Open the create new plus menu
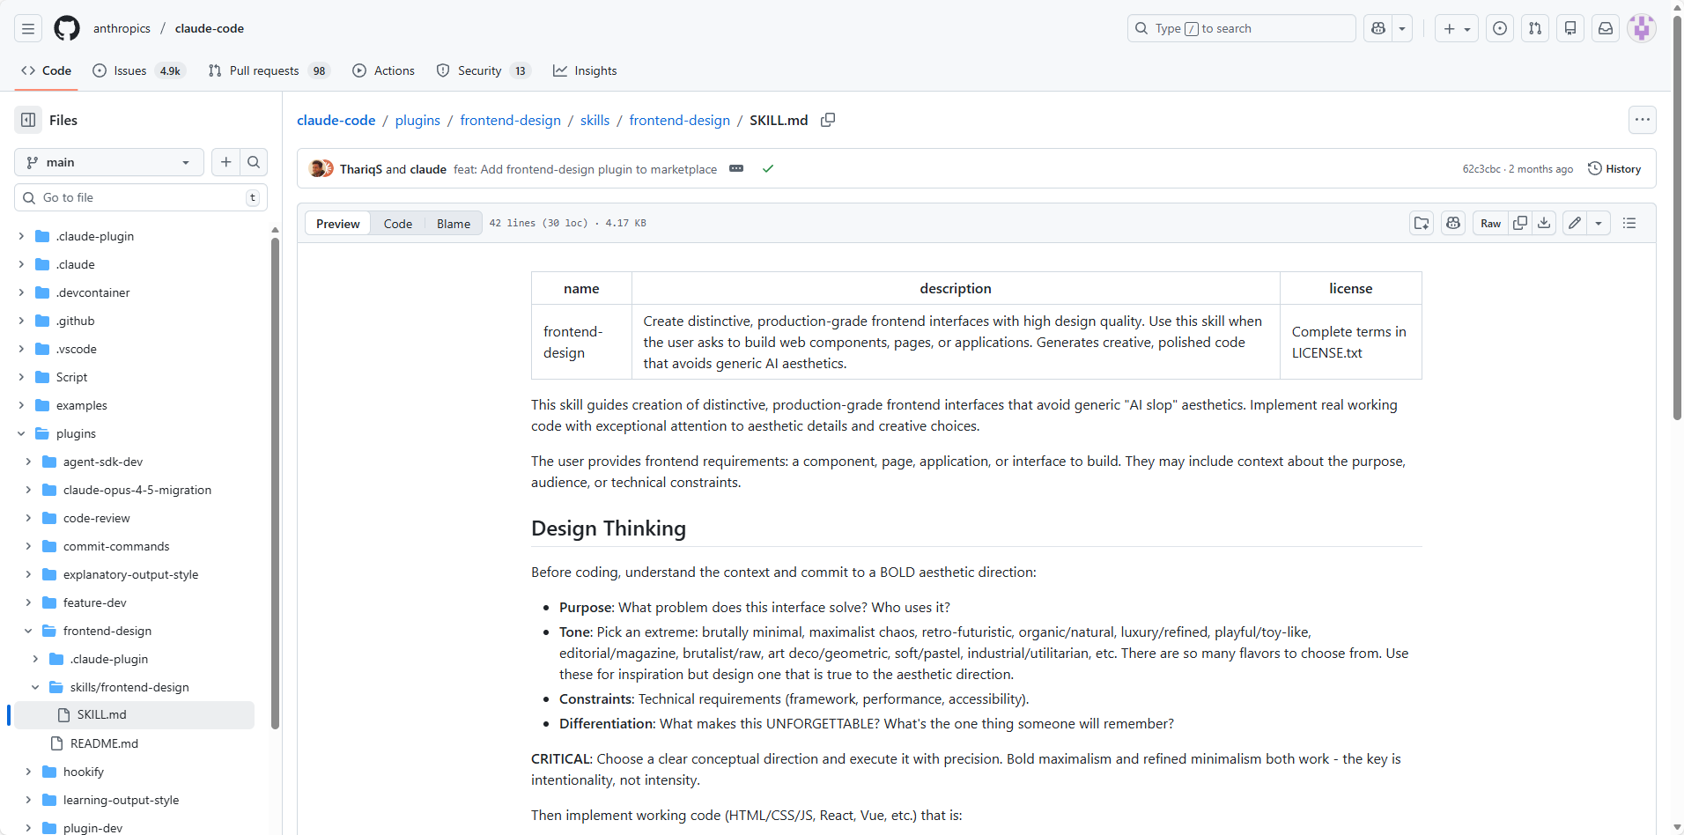The width and height of the screenshot is (1684, 835). [1457, 28]
